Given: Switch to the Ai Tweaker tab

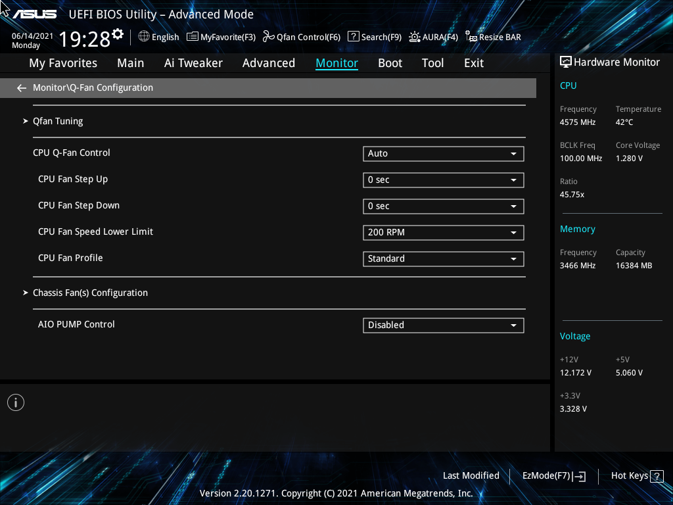Looking at the screenshot, I should [193, 63].
